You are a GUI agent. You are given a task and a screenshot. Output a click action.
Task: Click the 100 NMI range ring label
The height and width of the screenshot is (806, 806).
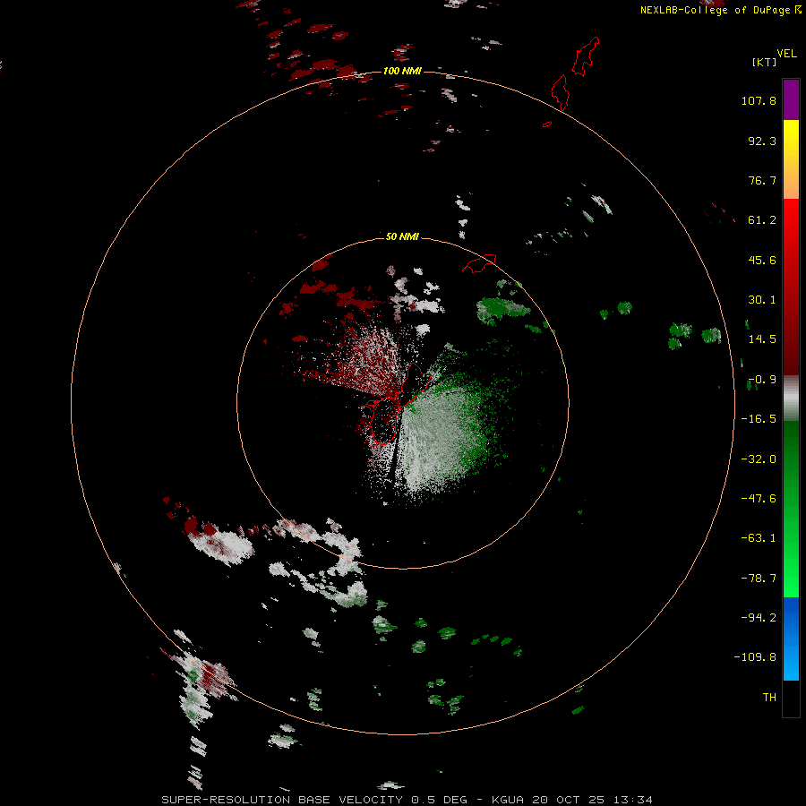[x=402, y=71]
